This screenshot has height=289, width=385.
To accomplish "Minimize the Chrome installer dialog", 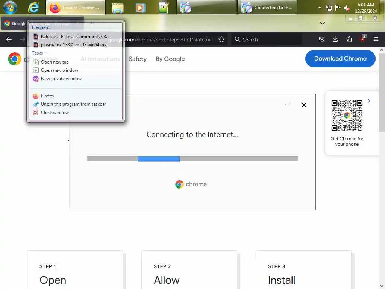I will point(288,105).
